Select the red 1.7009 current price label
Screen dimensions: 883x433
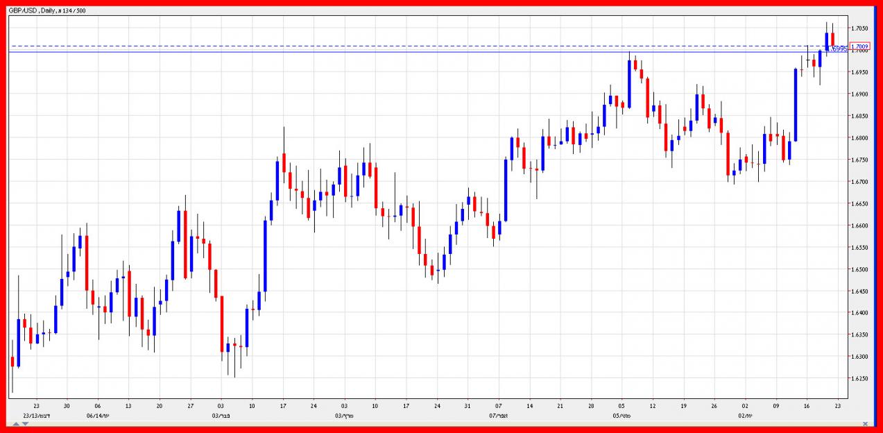coord(859,46)
